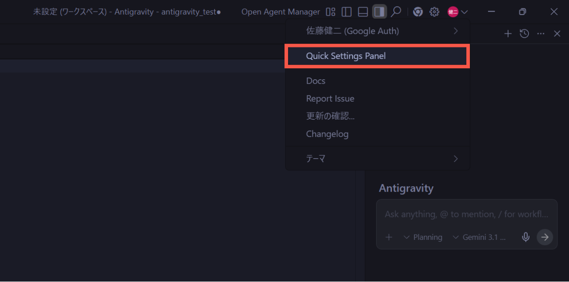The image size is (569, 282).
Task: Click the Chrome browser icon in title bar
Action: [x=418, y=12]
